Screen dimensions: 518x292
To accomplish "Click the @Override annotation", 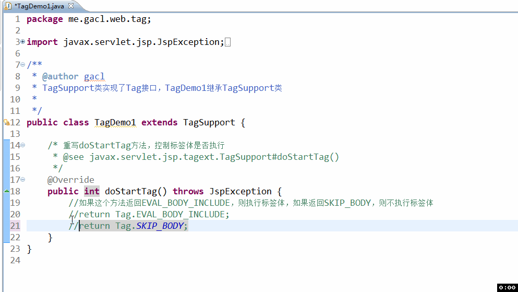I will click(x=71, y=180).
